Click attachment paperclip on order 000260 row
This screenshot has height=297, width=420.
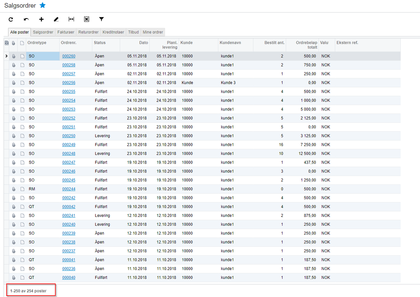tap(14, 56)
